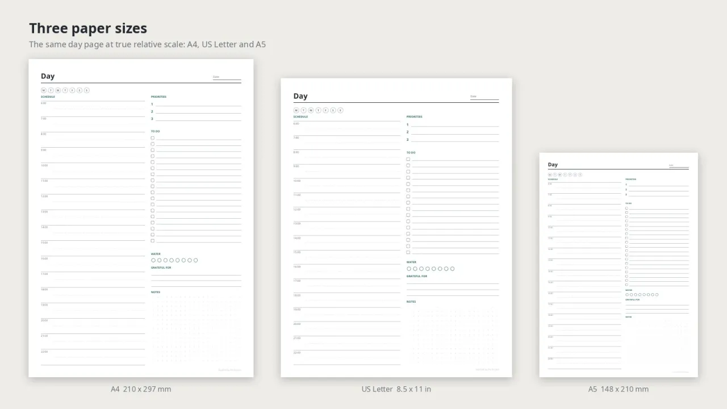Fill the last water circle on the US Letter page
Viewport: 727px width, 409px height.
(452, 269)
